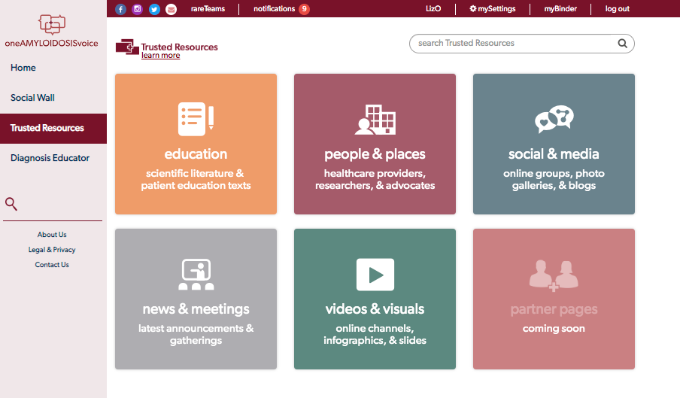Screen dimensions: 680x398
Task: Click the news & meetings presentation icon
Action: [196, 274]
